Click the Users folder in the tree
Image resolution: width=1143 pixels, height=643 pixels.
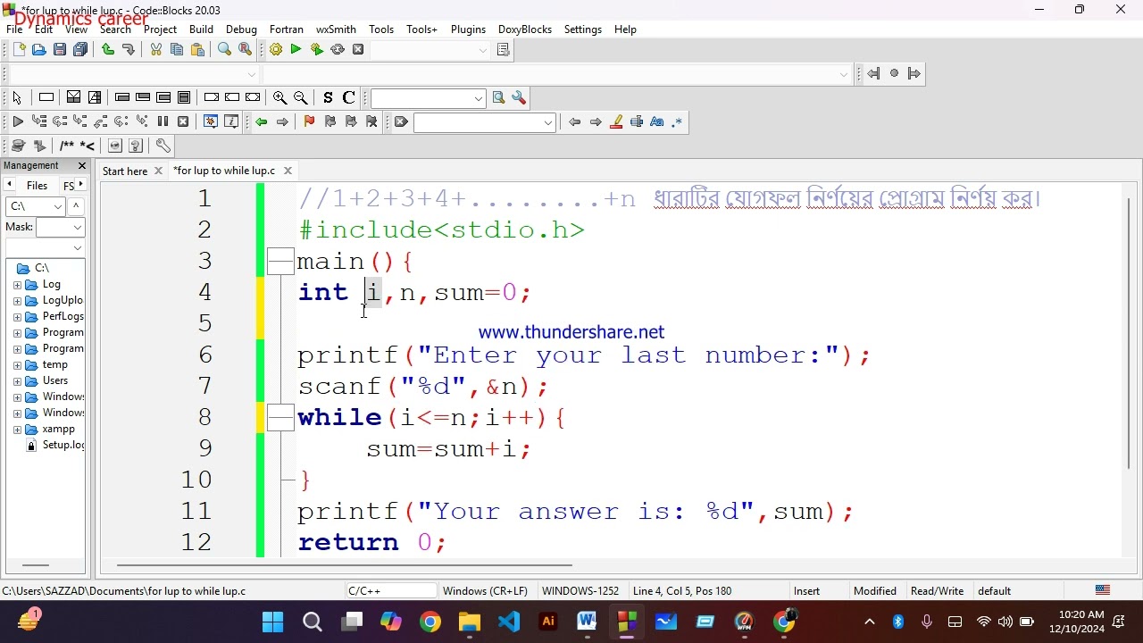[55, 381]
